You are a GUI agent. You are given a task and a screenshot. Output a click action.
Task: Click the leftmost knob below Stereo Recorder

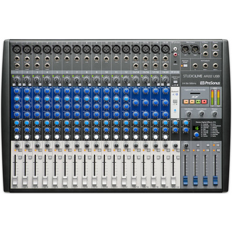[188, 114]
